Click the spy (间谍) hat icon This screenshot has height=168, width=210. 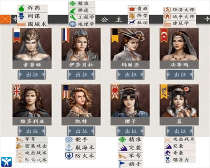click(x=21, y=16)
